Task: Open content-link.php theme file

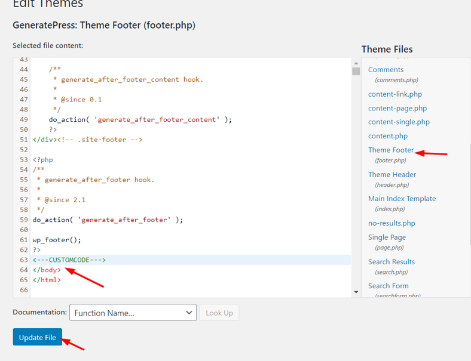Action: point(395,94)
